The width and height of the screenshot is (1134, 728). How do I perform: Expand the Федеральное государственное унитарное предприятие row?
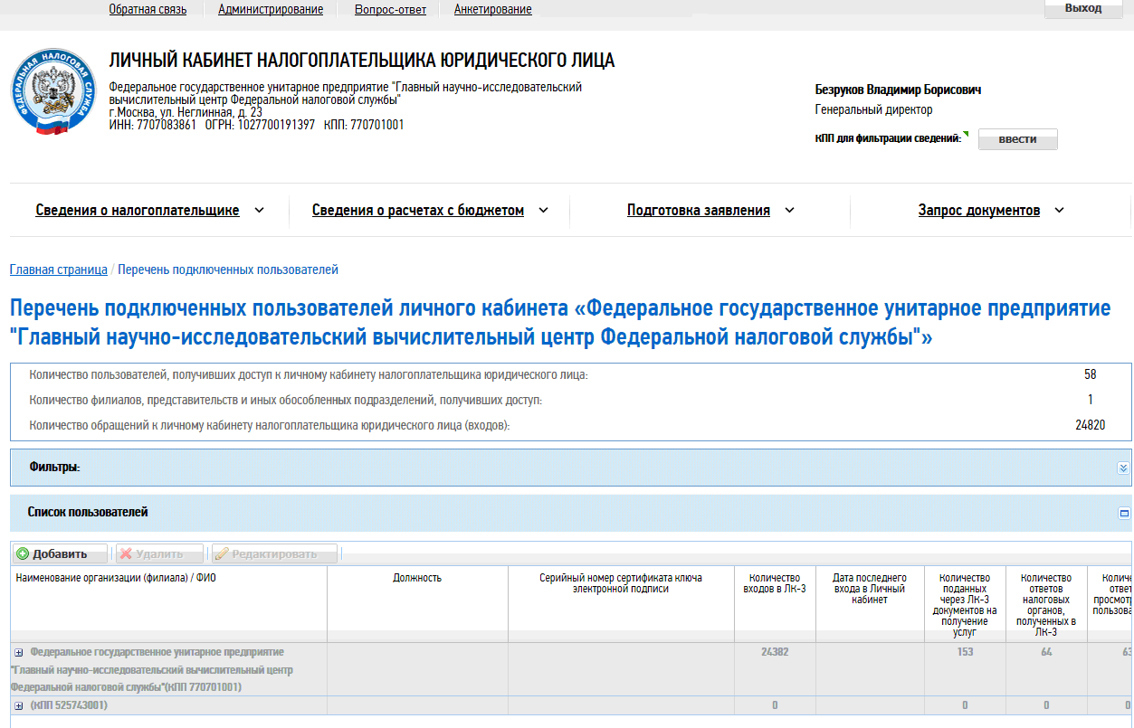click(x=19, y=652)
